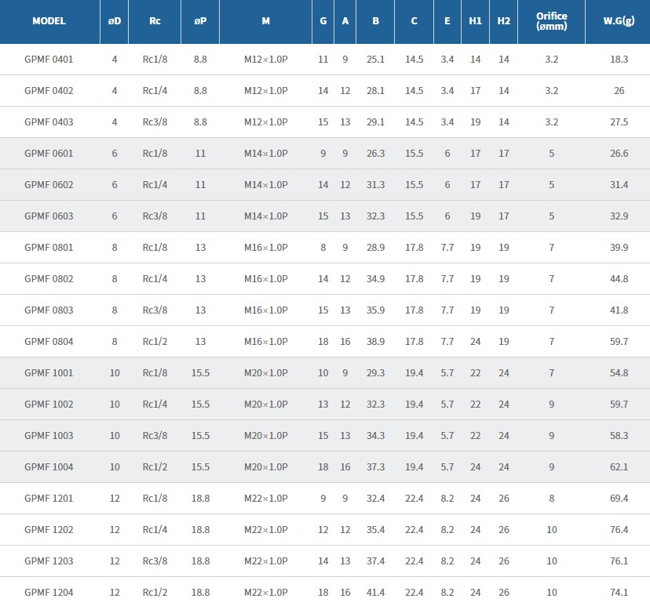This screenshot has width=650, height=606.
Task: Click the Rc column header
Action: click(x=155, y=21)
